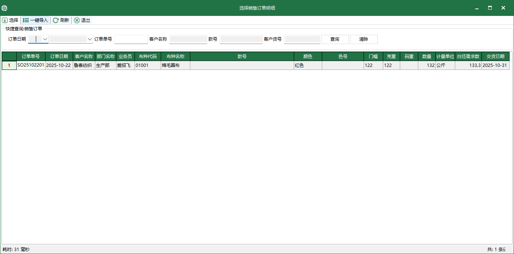Expand the 订单日期 date value dropdown

point(89,39)
